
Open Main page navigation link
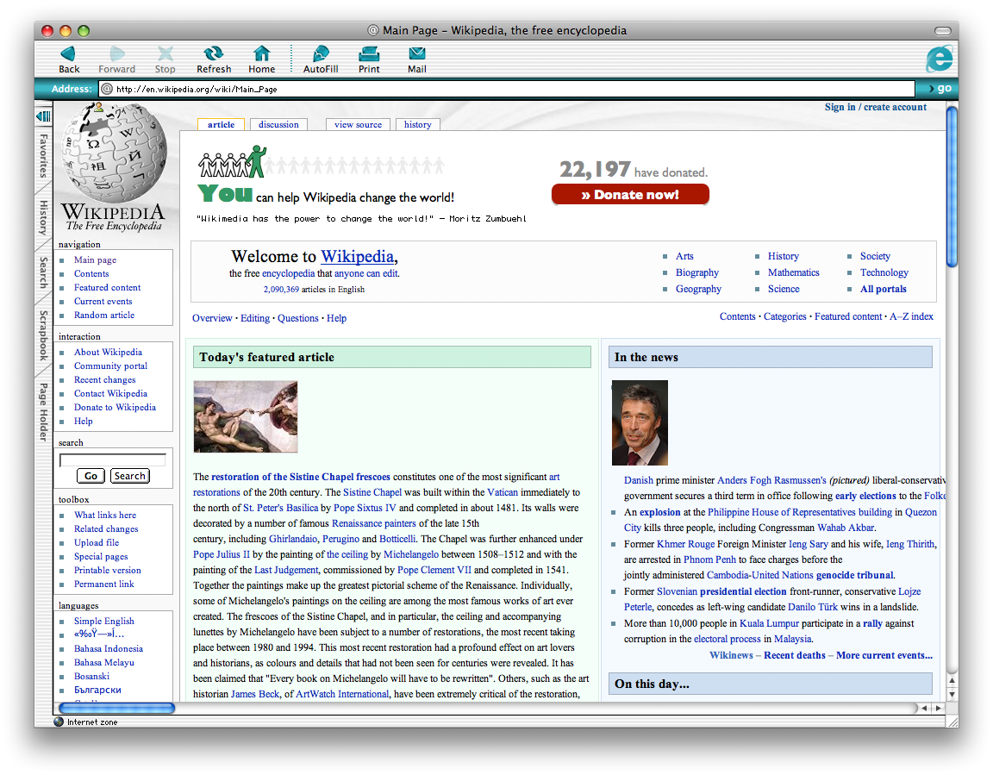(x=95, y=259)
